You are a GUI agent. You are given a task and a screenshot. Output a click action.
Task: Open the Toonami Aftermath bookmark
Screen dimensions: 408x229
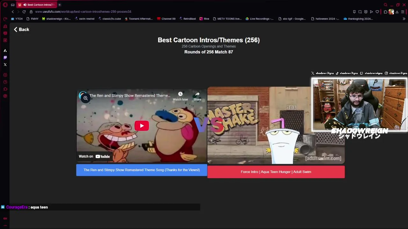139,19
